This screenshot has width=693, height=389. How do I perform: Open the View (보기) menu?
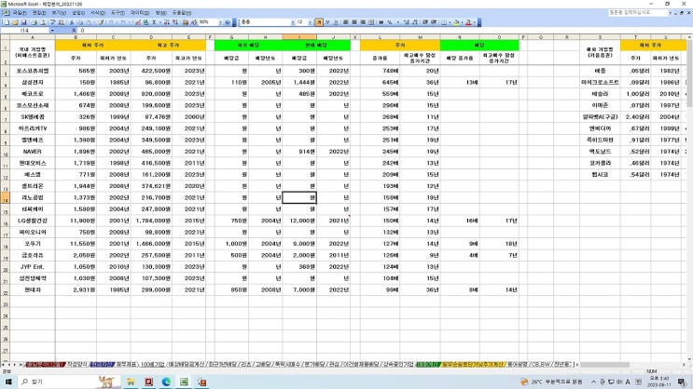[x=59, y=13]
